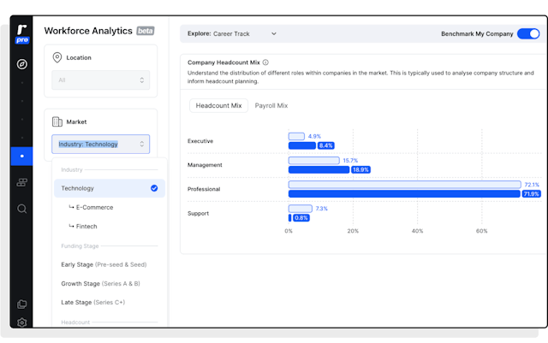Click the copy pages icon in sidebar
The image size is (548, 343).
(x=22, y=304)
